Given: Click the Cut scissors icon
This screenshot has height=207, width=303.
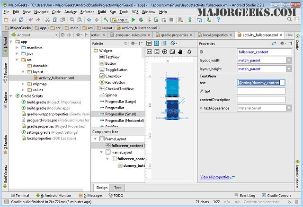Looking at the screenshot, I should click(47, 20).
